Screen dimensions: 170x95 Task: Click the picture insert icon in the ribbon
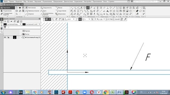click(x=127, y=11)
